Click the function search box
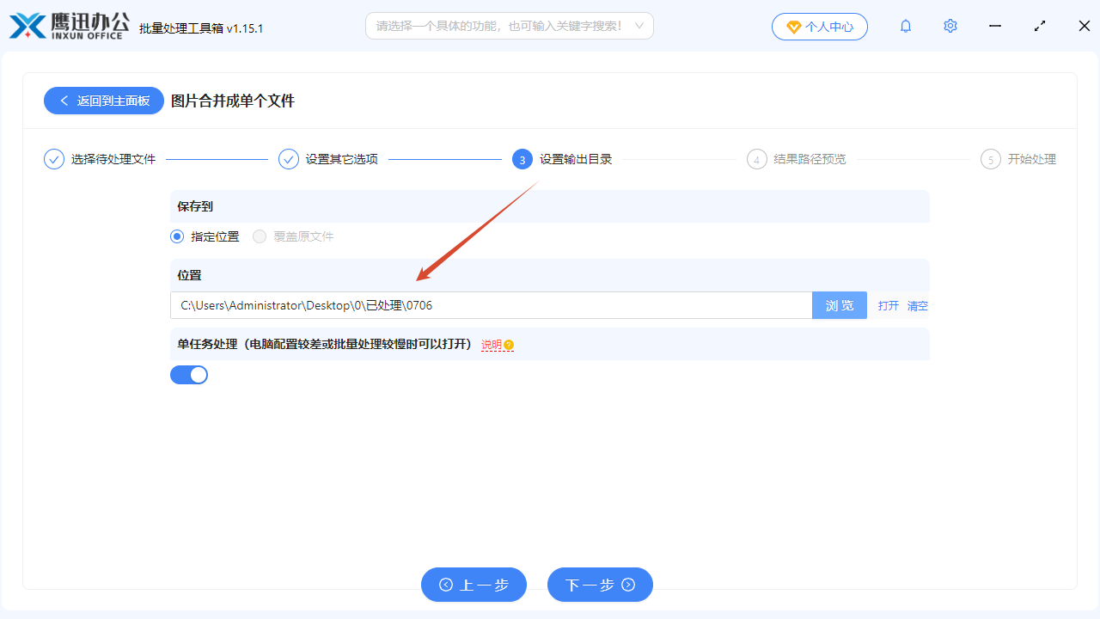 [510, 26]
